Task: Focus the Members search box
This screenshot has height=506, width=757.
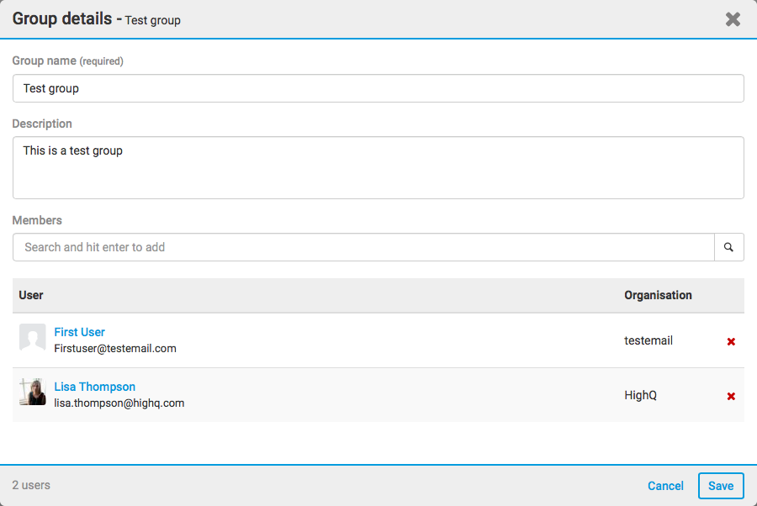Action: point(363,247)
